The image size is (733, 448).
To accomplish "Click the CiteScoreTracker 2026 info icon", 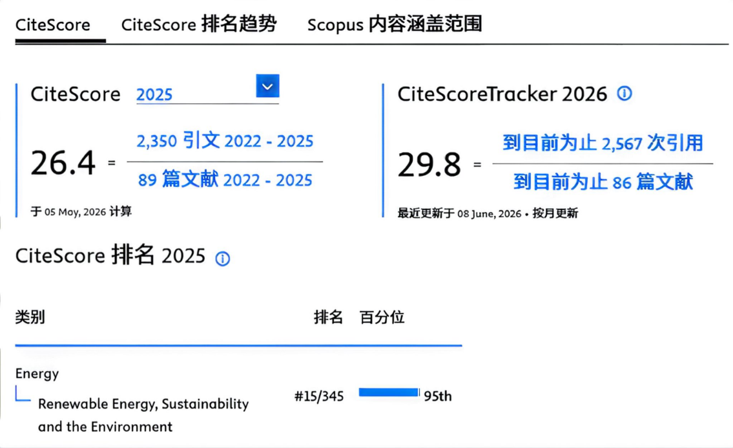I will click(x=624, y=94).
